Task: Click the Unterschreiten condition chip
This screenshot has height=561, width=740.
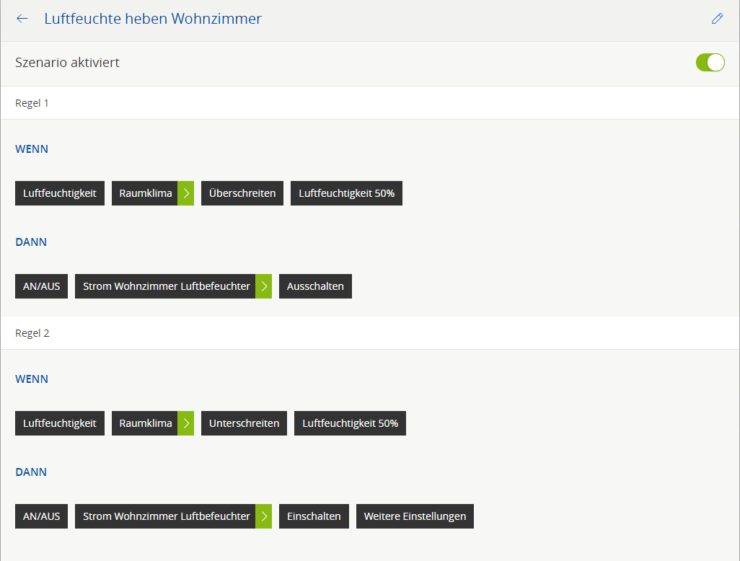Action: tap(244, 423)
